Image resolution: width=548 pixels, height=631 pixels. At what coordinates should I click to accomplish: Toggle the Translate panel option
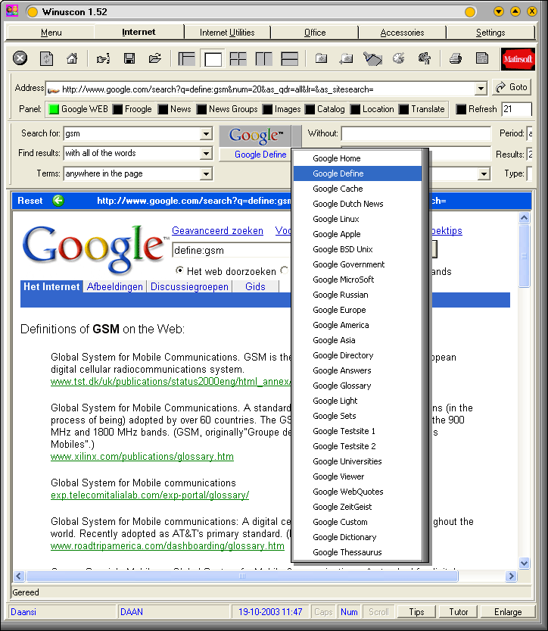[x=403, y=109]
